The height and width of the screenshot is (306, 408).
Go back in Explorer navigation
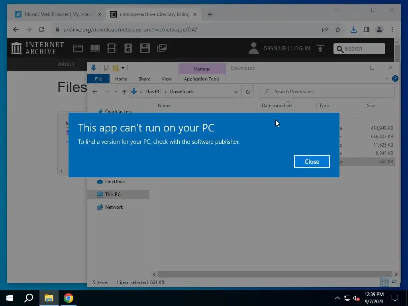coord(95,92)
